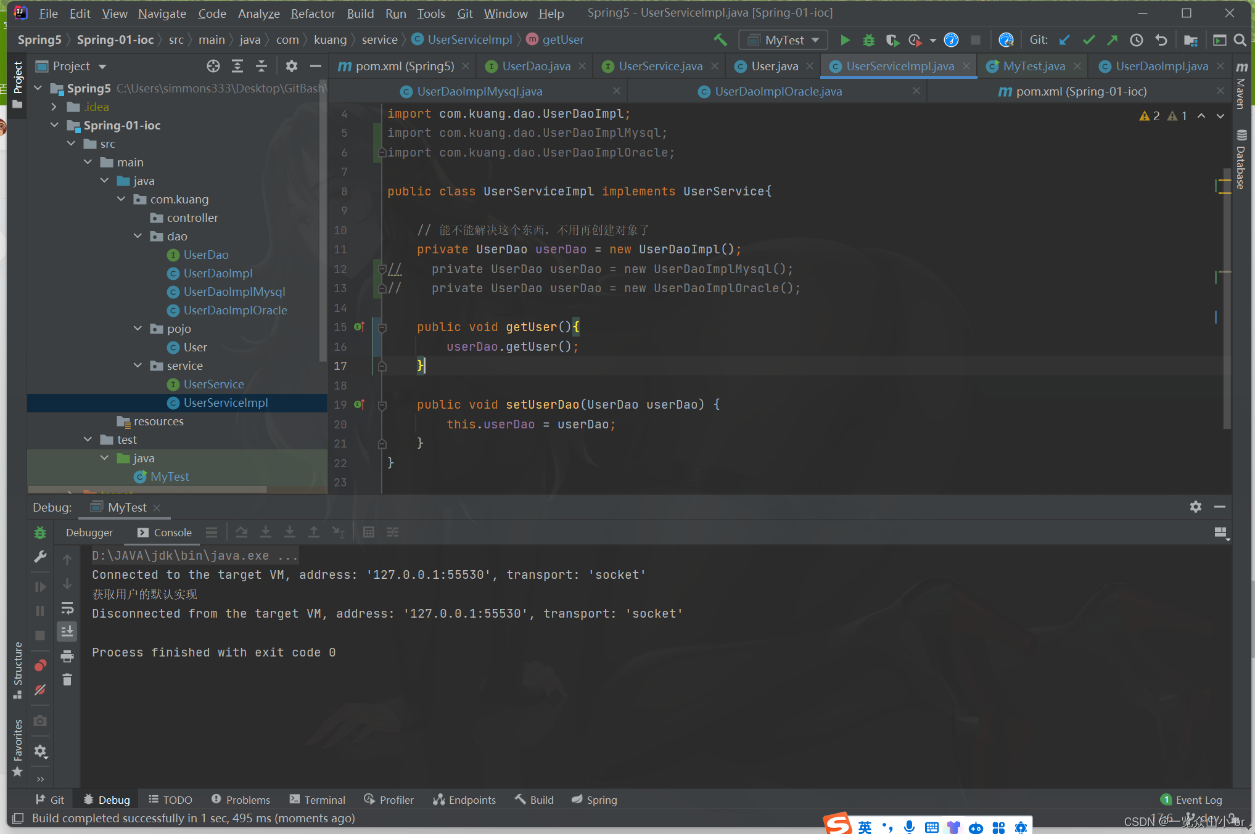Toggle Mute Breakpoints in the debug sidebar

pyautogui.click(x=40, y=690)
